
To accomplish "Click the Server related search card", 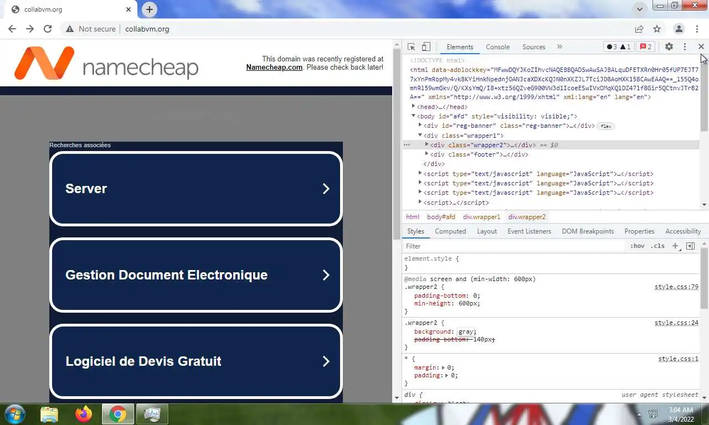I will (x=196, y=189).
